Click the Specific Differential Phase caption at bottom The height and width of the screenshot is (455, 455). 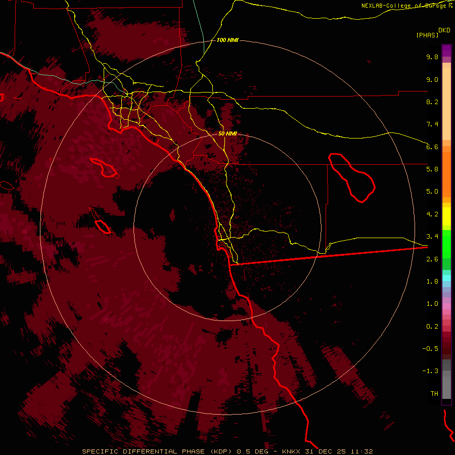227,451
